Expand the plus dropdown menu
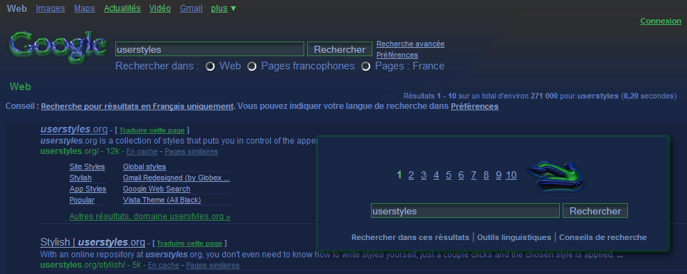687x274 pixels. point(224,8)
